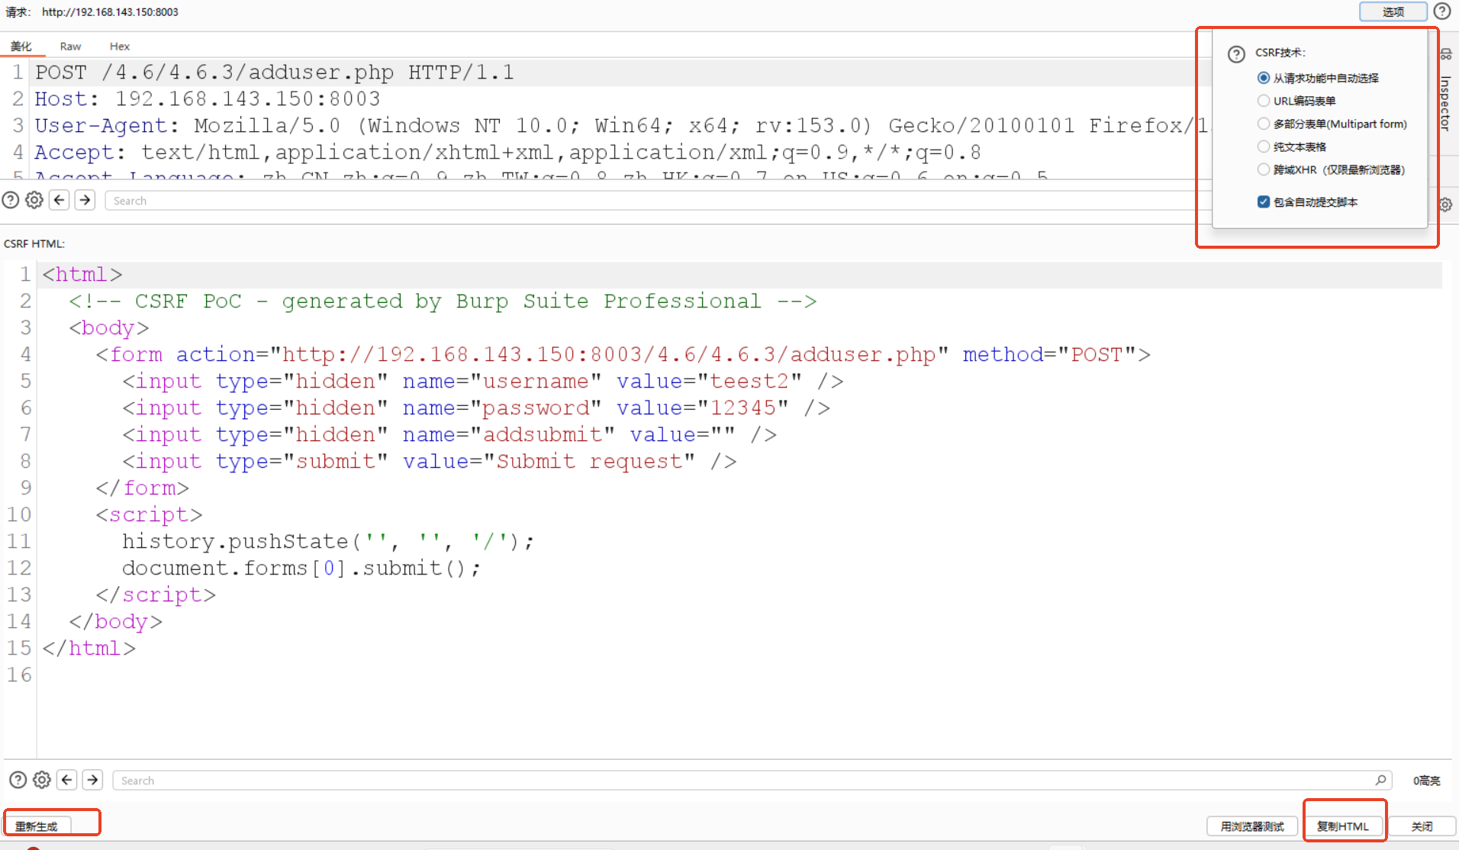The image size is (1459, 850).
Task: Click the opening <body> tag line
Action: [x=109, y=328]
